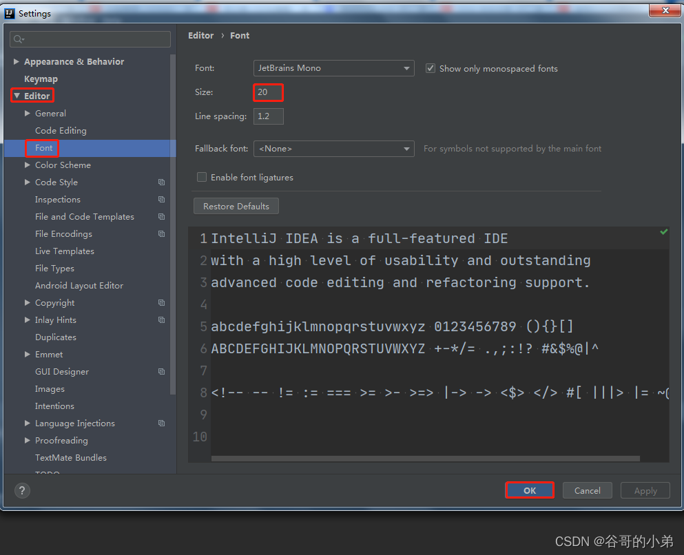684x555 pixels.
Task: Expand the Color Scheme node
Action: pos(28,165)
